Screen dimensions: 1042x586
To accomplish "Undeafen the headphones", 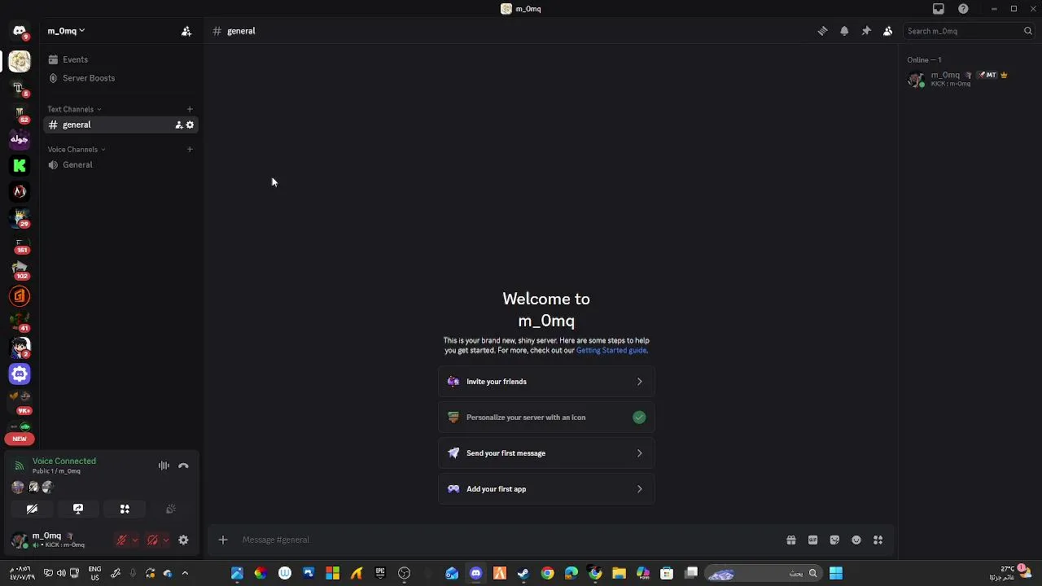I will click(152, 540).
